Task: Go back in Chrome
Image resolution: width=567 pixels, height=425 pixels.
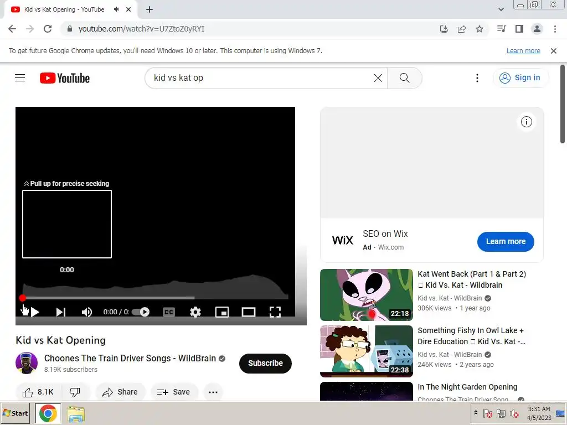Action: coord(12,29)
